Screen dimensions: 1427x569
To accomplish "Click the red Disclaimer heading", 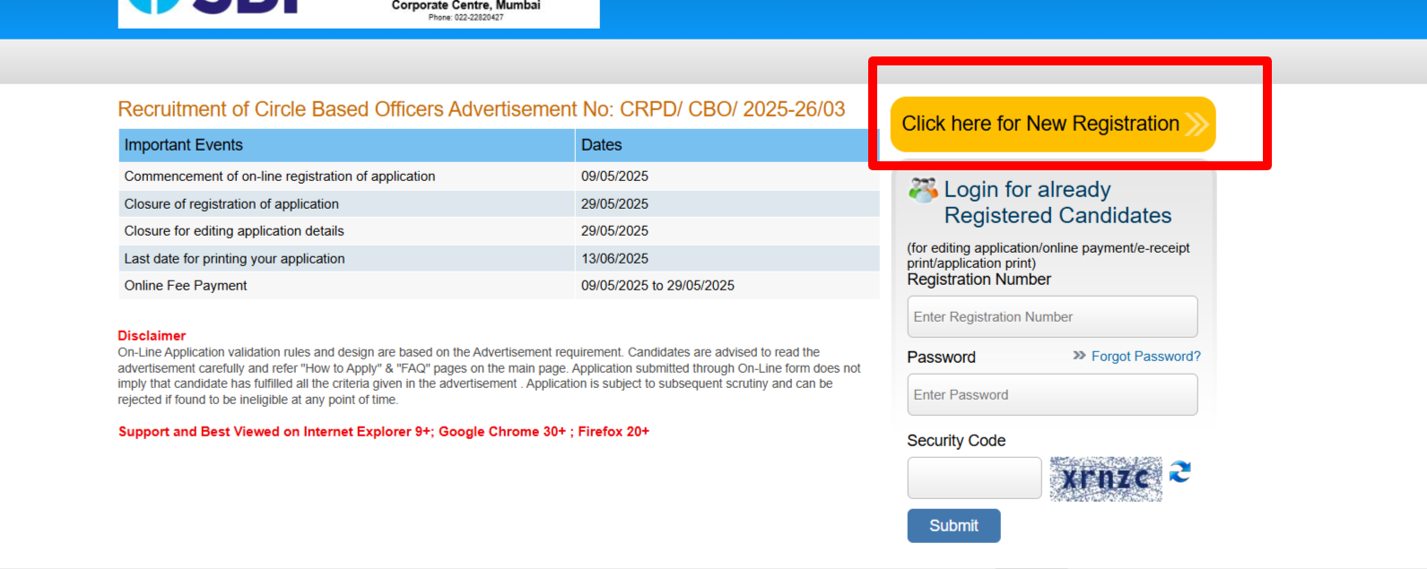I will [152, 336].
